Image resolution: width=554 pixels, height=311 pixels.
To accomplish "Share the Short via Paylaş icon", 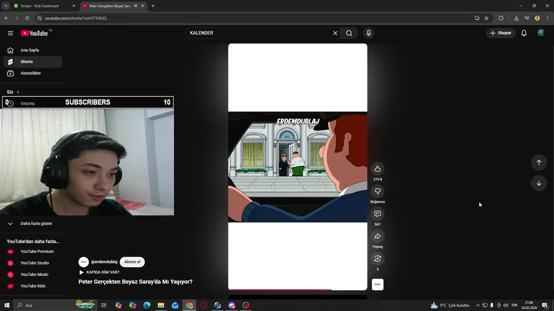I will (x=377, y=236).
